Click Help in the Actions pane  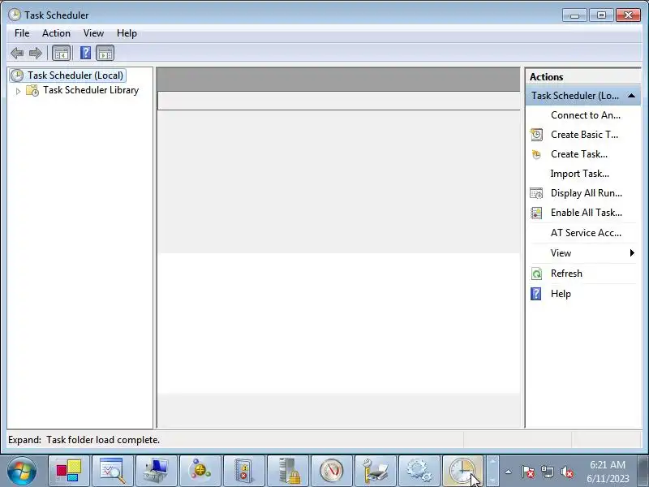point(561,294)
